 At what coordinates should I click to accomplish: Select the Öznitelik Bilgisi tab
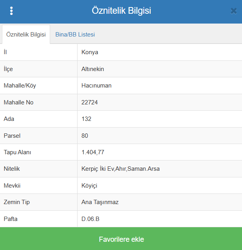click(26, 34)
